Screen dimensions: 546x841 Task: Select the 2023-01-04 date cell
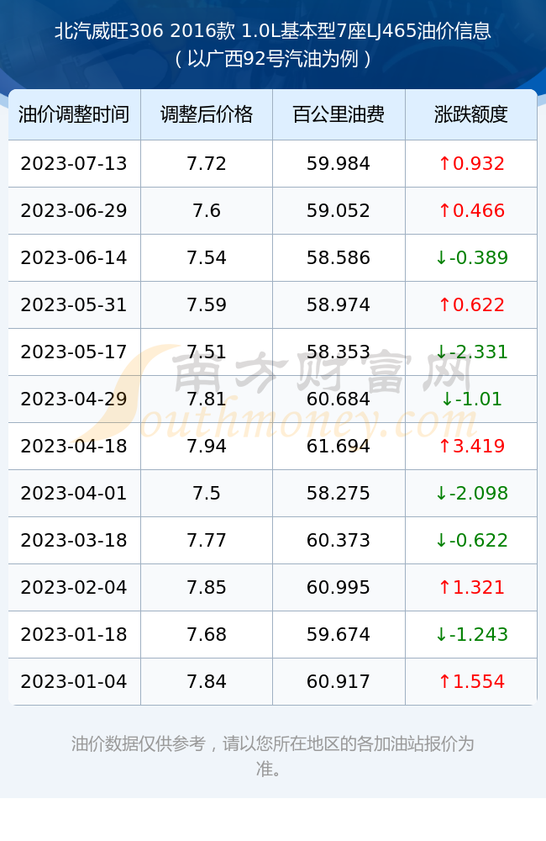[74, 682]
